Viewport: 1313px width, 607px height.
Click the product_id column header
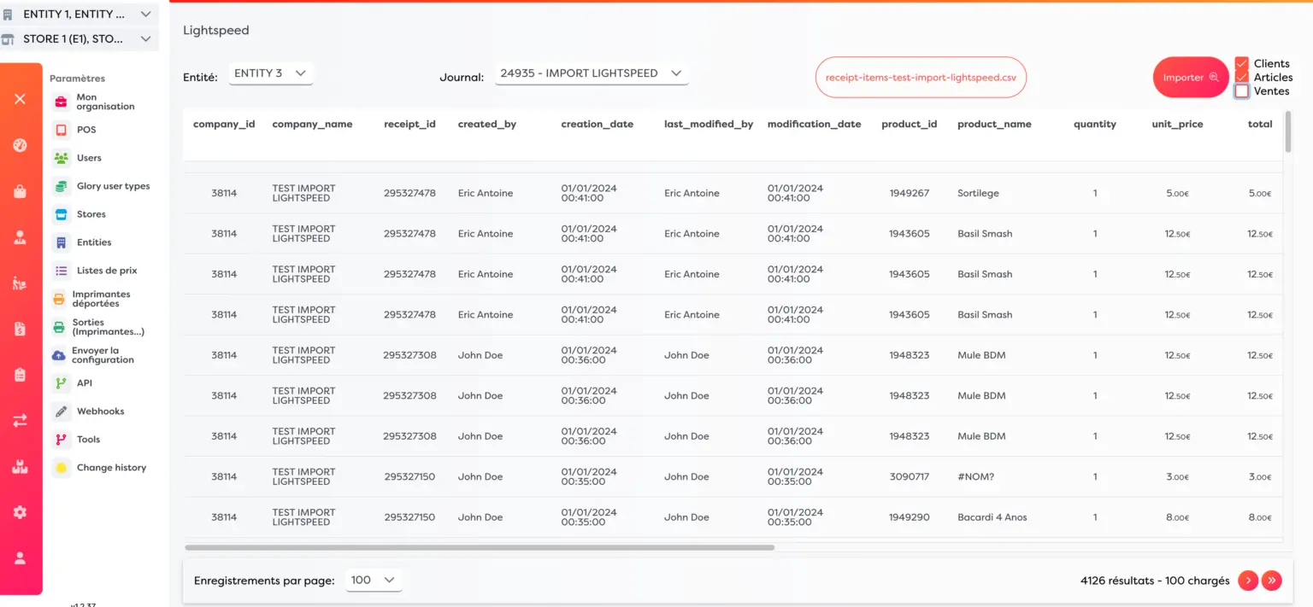(910, 125)
